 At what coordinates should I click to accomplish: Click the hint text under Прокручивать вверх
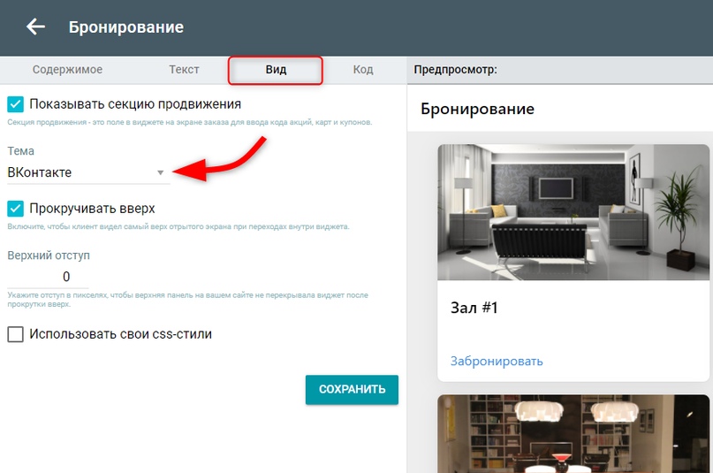coord(178,226)
